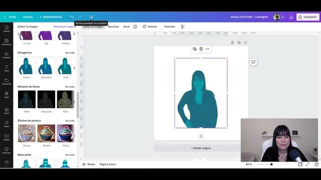This screenshot has height=180, width=321.
Task: Apply the Belvedere filter thumbnail
Action: [46, 65]
